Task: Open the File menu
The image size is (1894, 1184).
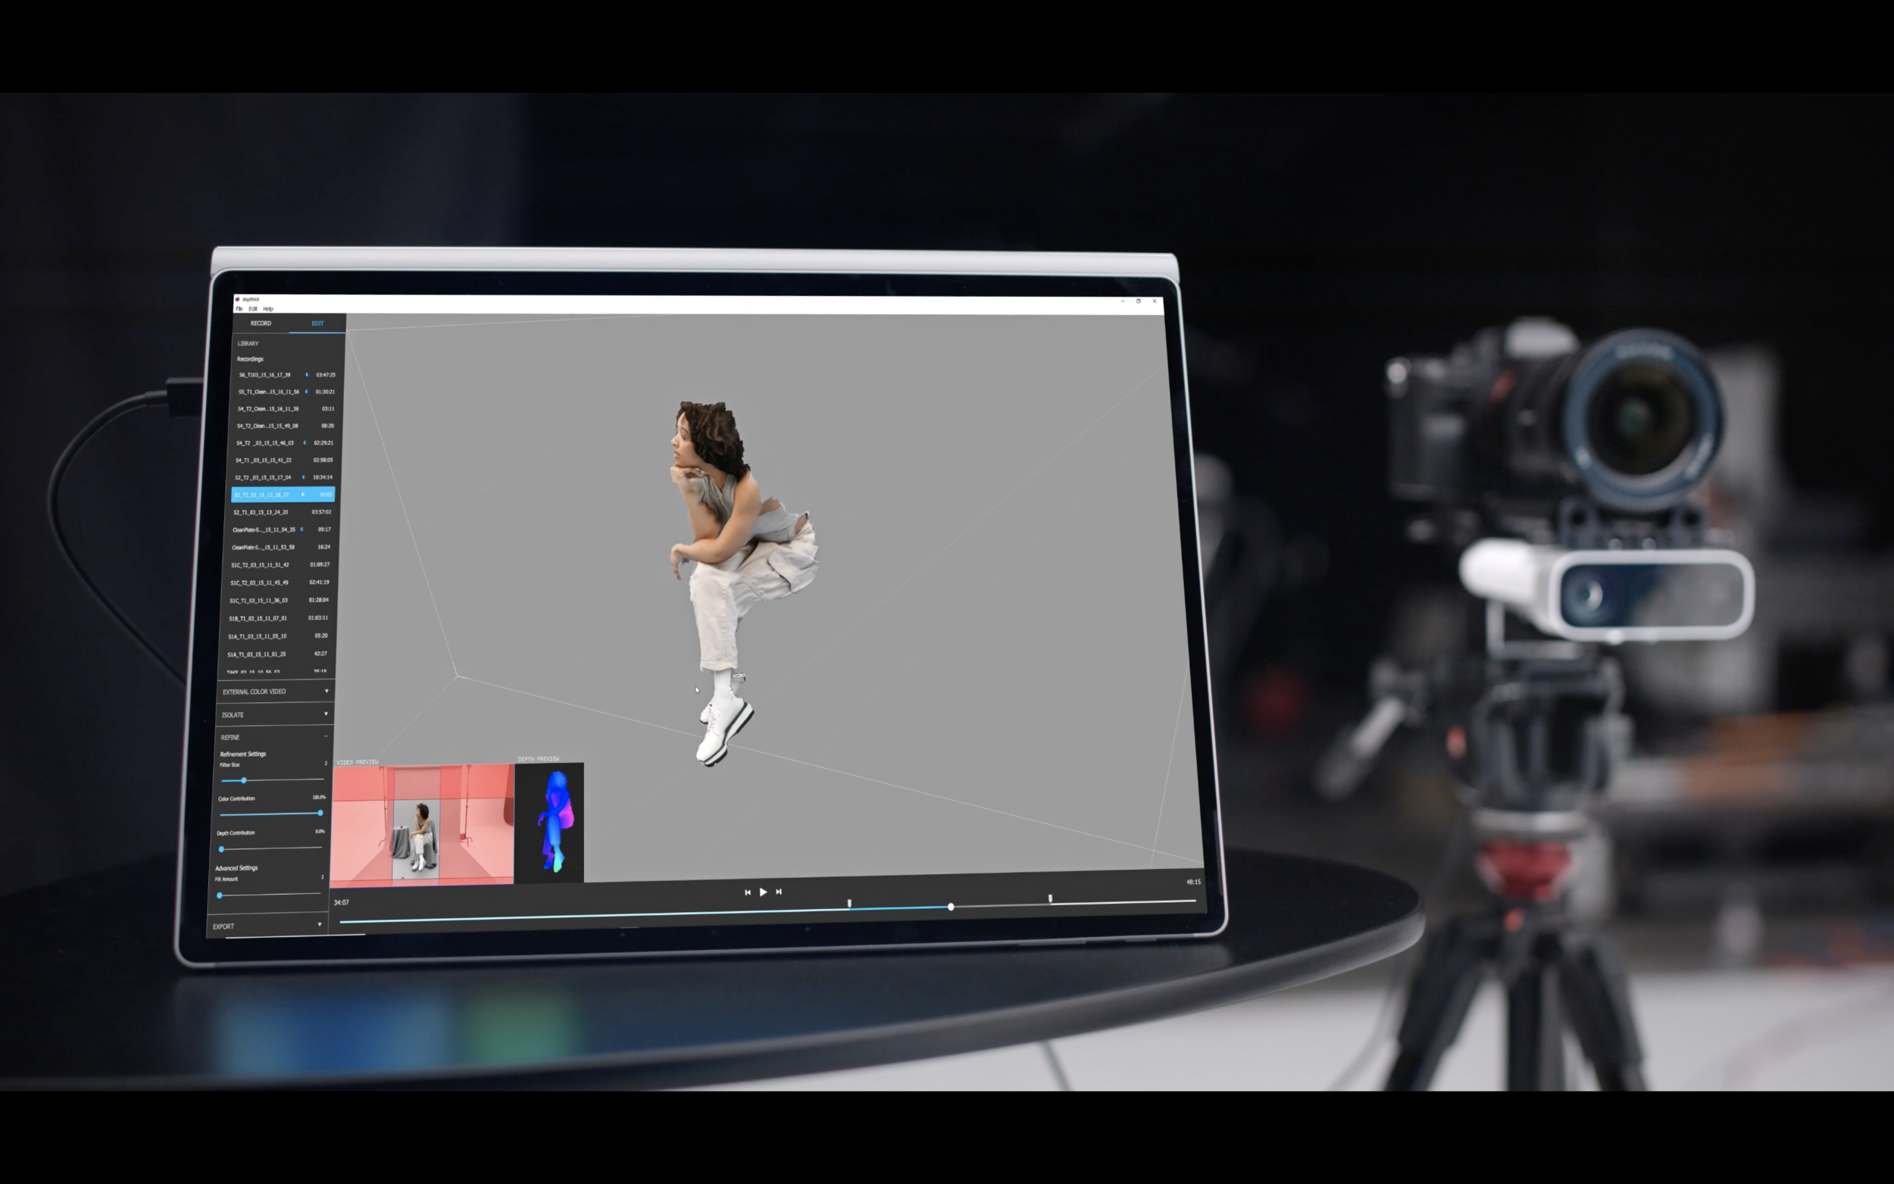Action: [239, 308]
